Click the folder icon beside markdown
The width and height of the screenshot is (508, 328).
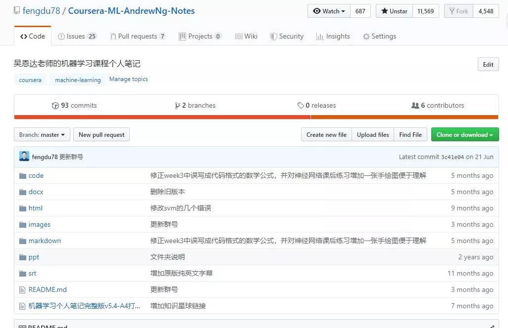pyautogui.click(x=23, y=241)
